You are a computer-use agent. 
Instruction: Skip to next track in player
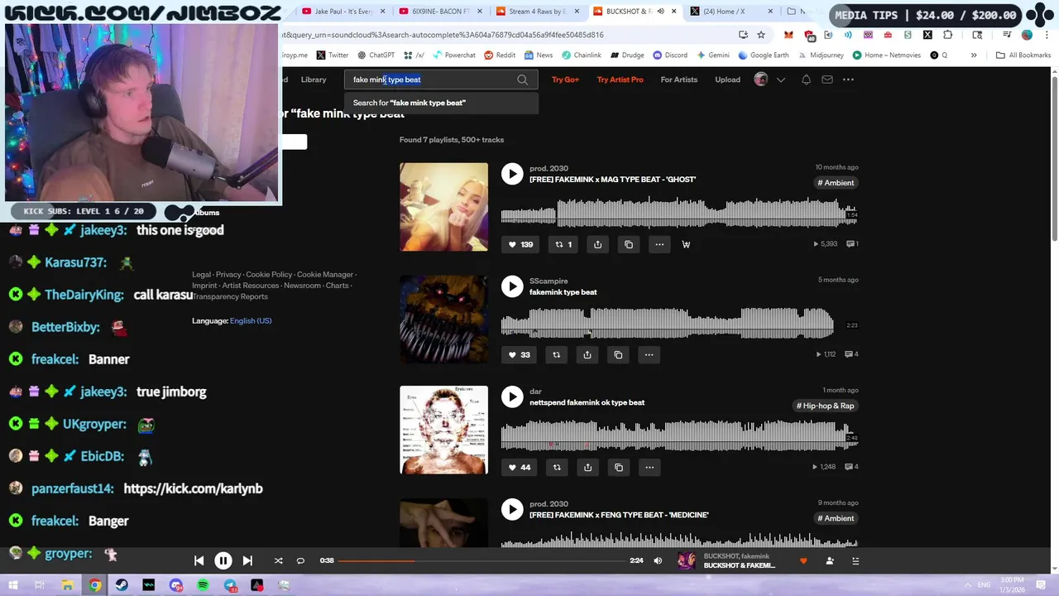click(247, 560)
